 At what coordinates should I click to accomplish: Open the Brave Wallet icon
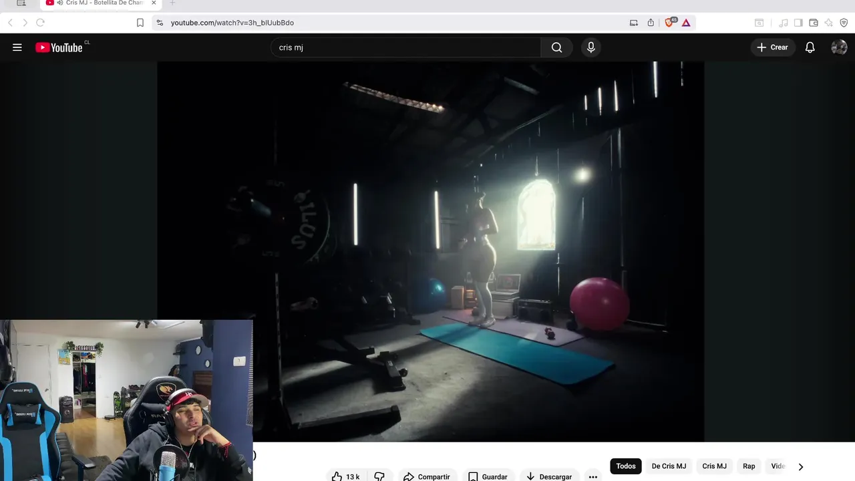tap(814, 23)
